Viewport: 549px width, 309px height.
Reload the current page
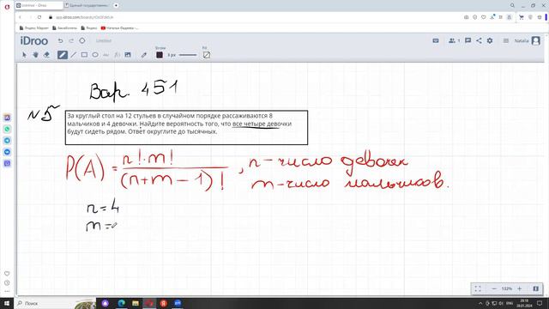coord(39,17)
